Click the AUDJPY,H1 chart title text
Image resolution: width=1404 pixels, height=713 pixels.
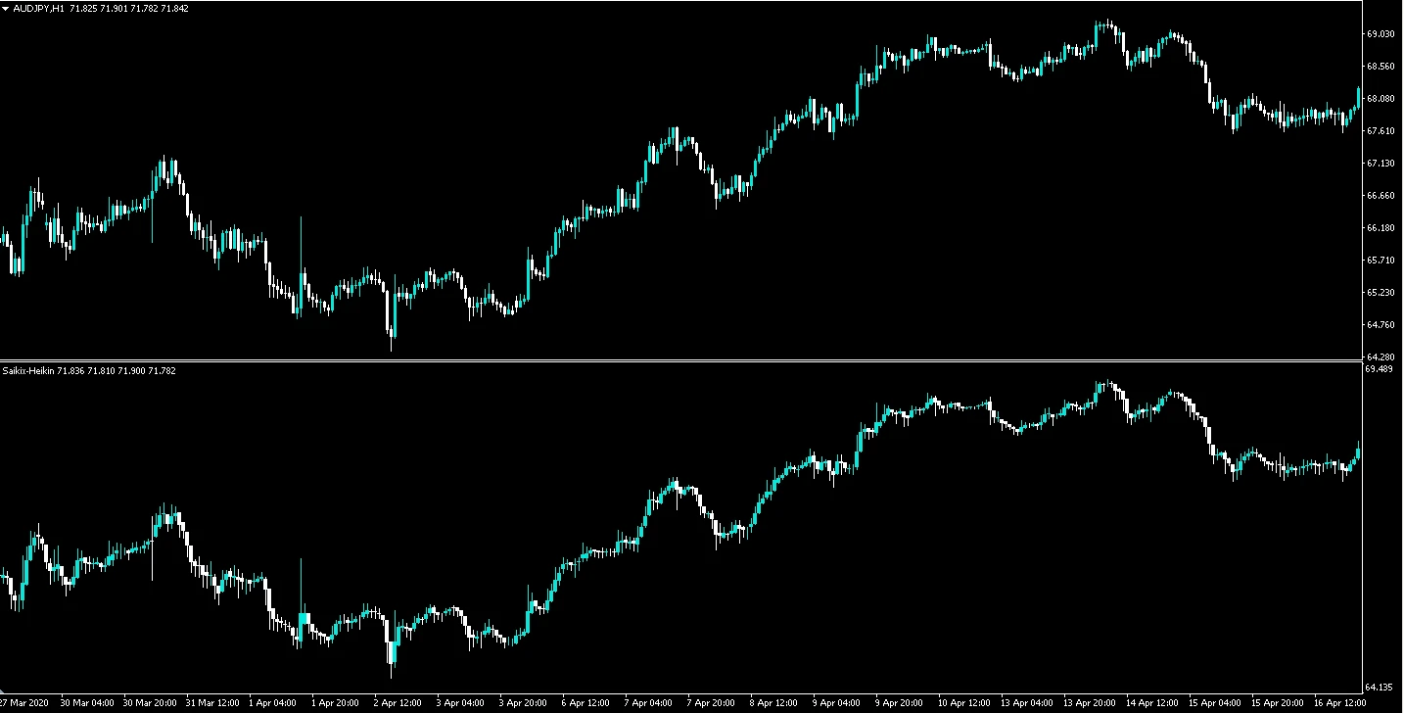point(39,9)
